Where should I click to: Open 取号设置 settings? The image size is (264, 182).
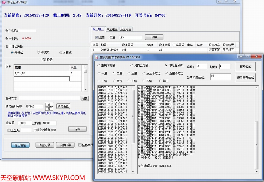63,106
